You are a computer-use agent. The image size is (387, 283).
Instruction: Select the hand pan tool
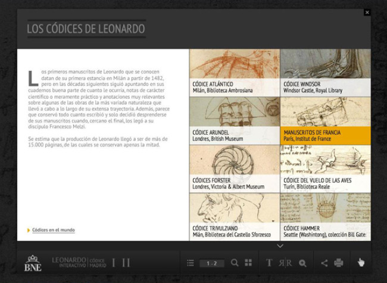(361, 262)
